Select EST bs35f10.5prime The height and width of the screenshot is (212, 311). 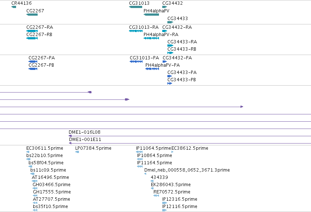tap(35, 210)
